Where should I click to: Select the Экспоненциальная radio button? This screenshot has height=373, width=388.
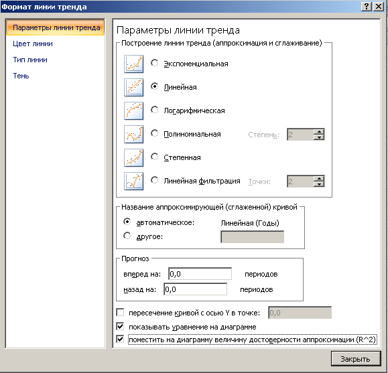click(x=155, y=63)
